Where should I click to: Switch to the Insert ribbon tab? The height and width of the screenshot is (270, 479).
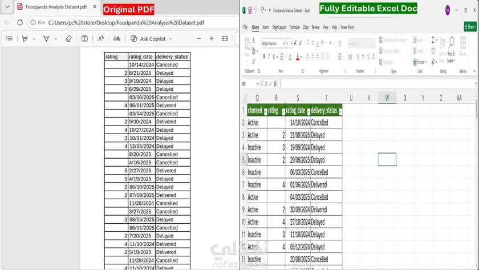tap(266, 27)
